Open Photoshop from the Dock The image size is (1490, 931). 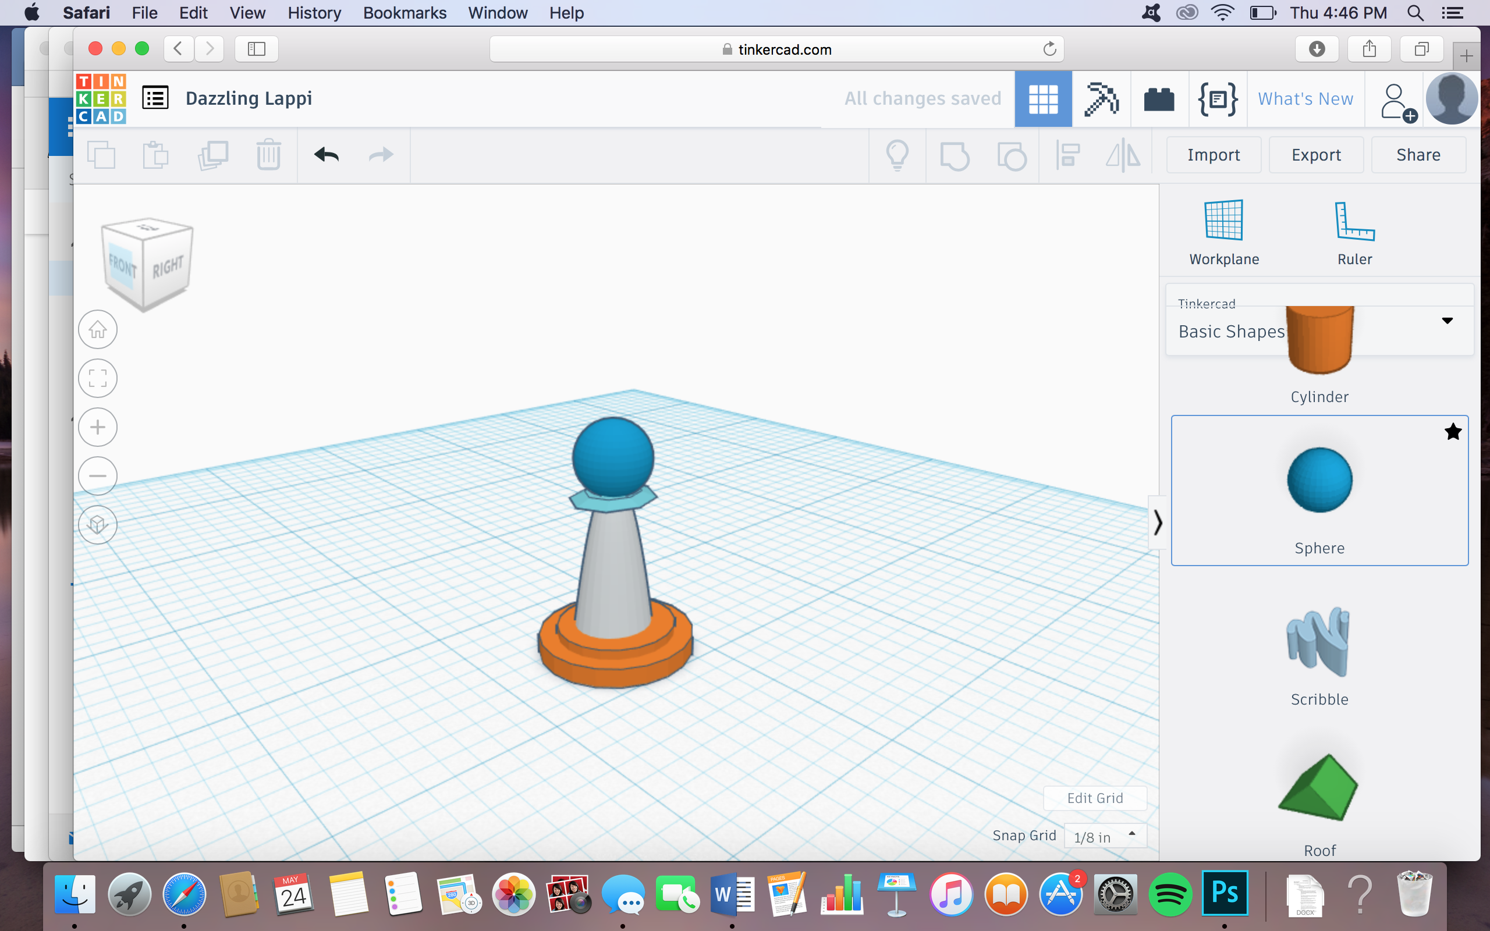[1225, 893]
